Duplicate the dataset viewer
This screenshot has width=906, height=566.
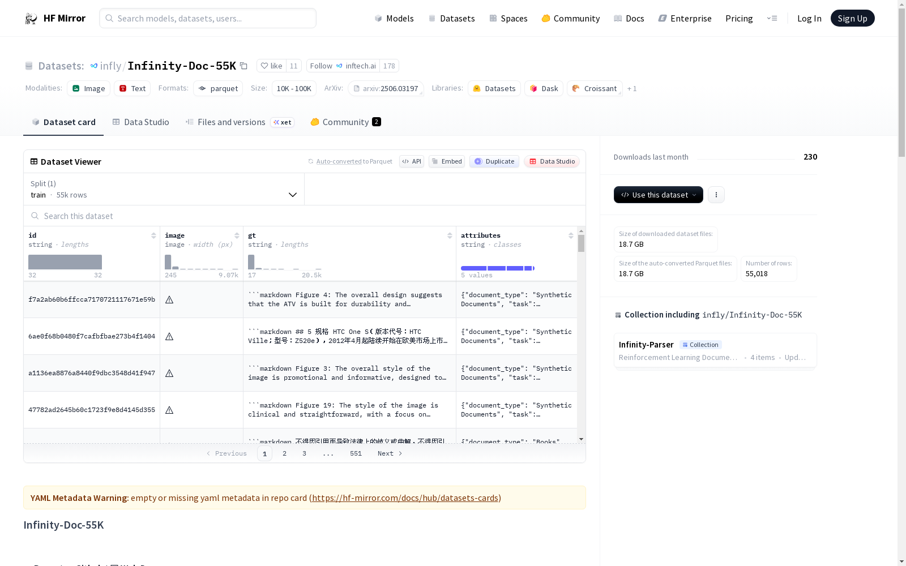494,161
